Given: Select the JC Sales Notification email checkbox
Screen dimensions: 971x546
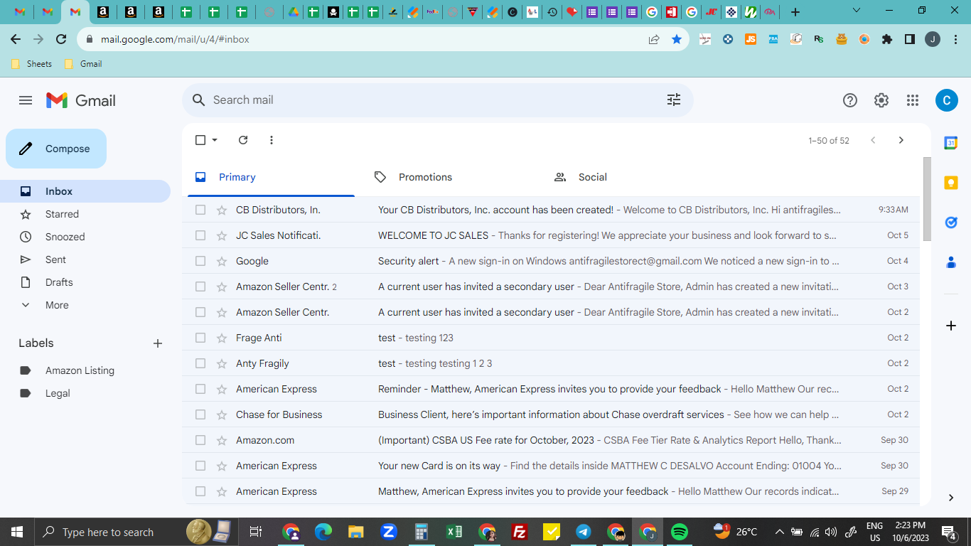Looking at the screenshot, I should pos(200,235).
